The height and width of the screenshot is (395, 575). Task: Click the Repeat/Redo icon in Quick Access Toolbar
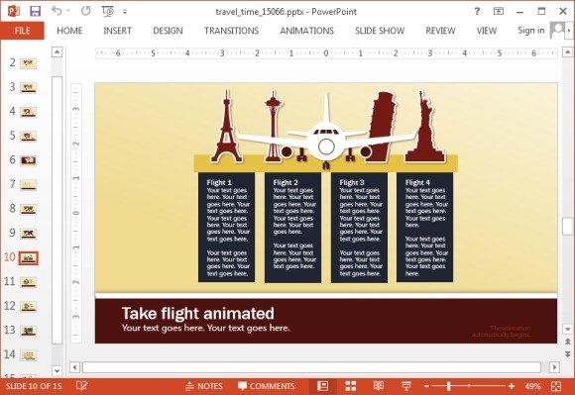click(x=86, y=11)
